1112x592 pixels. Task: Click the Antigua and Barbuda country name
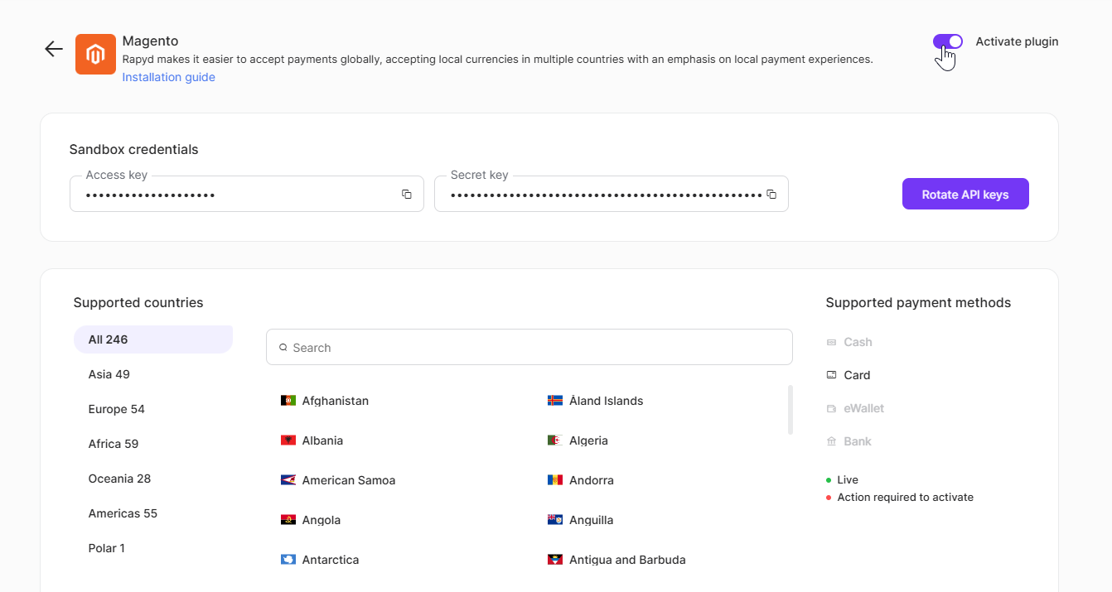click(627, 560)
